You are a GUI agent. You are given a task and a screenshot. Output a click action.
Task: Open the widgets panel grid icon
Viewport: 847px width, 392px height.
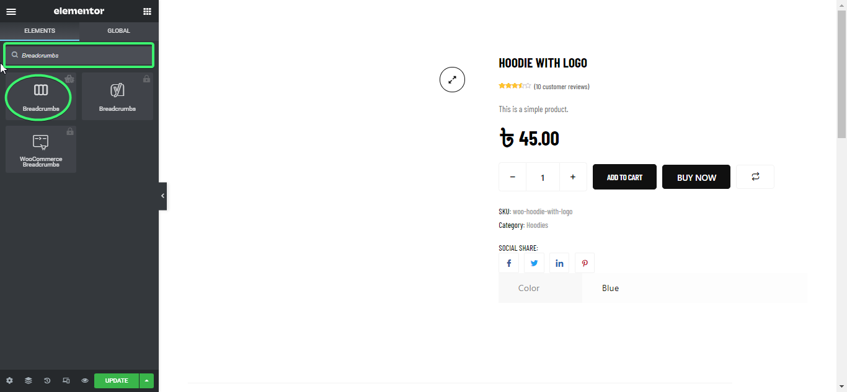[x=147, y=11]
